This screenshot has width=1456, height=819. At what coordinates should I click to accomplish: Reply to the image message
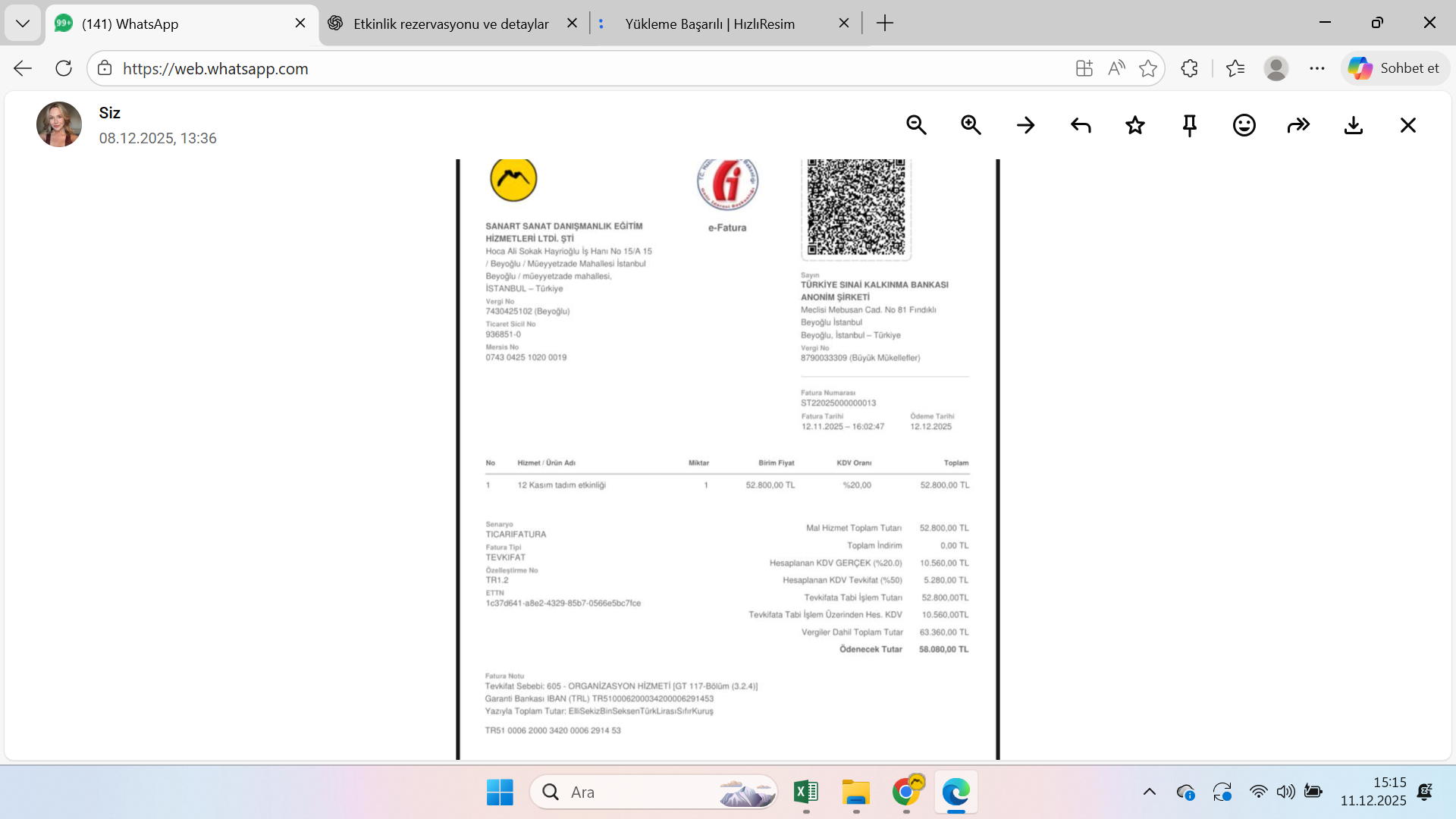pyautogui.click(x=1081, y=125)
